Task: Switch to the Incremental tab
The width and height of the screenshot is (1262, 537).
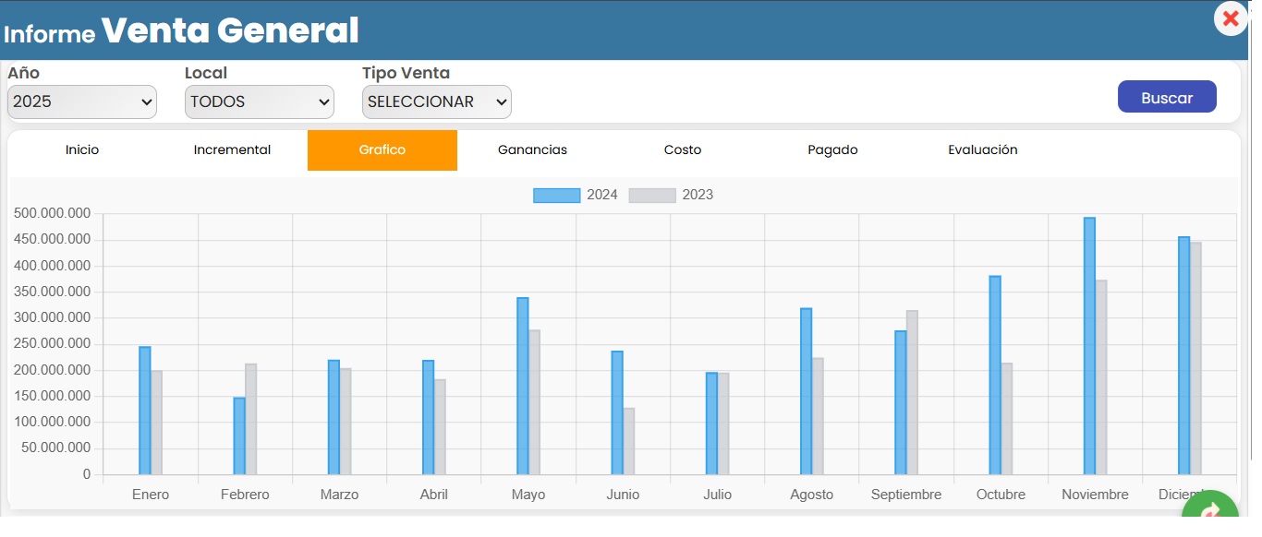Action: tap(232, 149)
